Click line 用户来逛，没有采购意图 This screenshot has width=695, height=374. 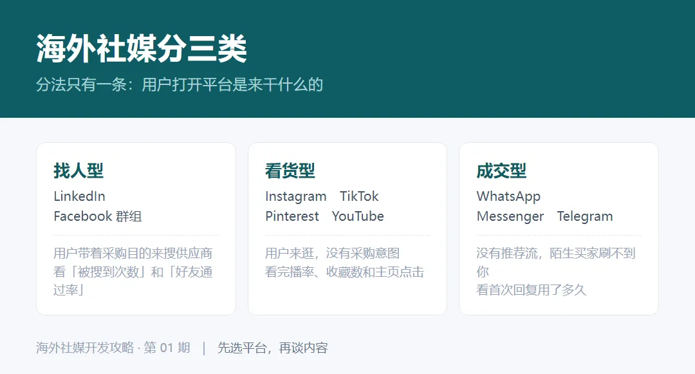coord(333,253)
